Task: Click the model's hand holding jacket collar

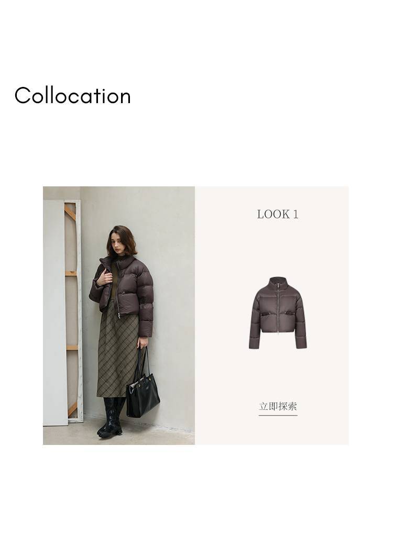Action: click(x=105, y=277)
